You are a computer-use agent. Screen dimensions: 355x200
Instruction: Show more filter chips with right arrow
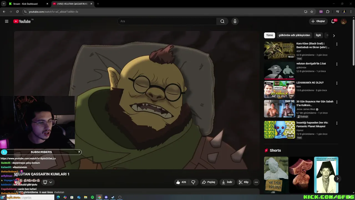[334, 36]
